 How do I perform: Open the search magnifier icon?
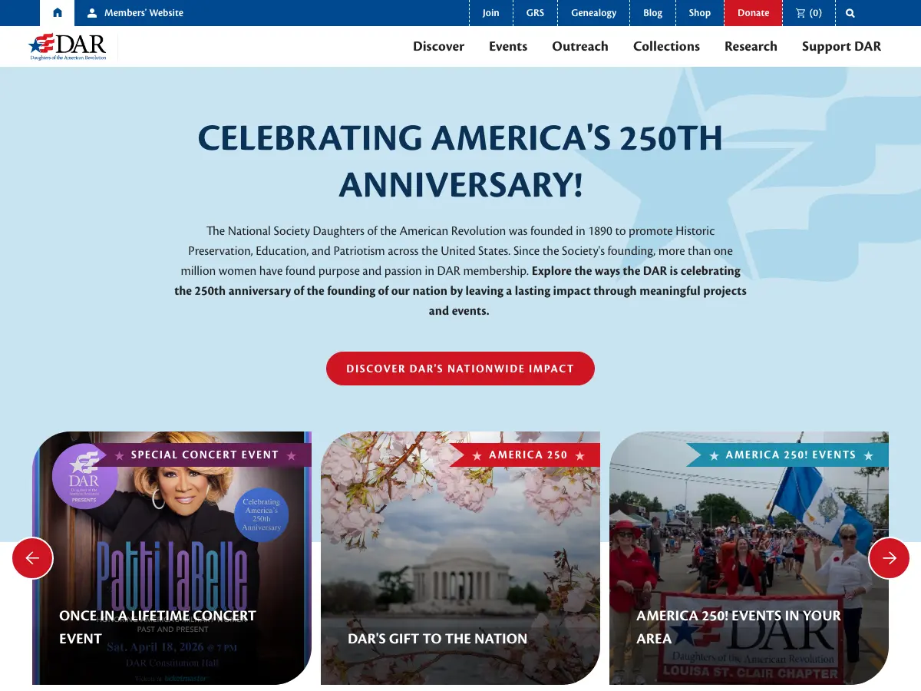[x=850, y=13]
